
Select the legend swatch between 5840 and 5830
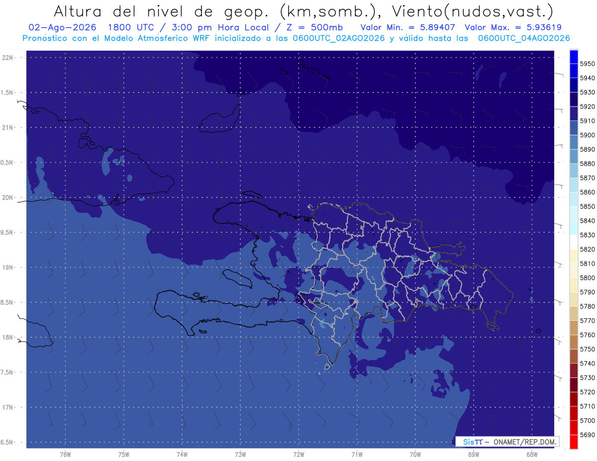574,228
